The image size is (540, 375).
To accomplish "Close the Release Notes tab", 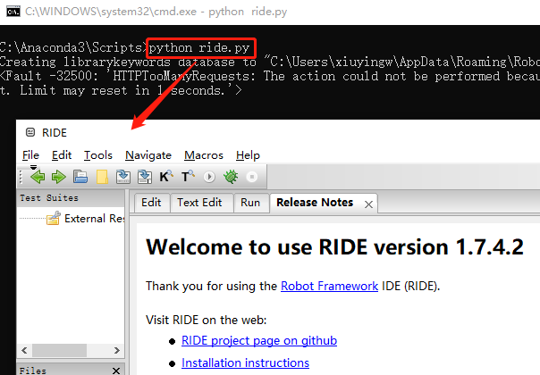I will (368, 204).
